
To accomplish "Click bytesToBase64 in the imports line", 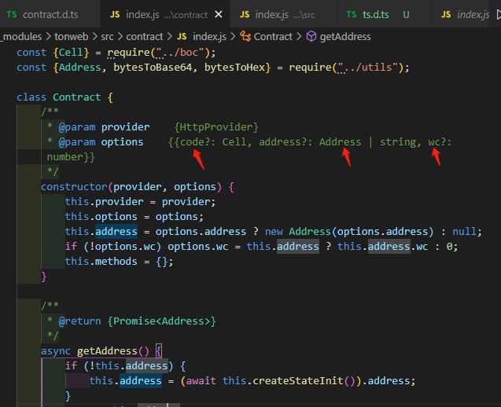I will pyautogui.click(x=153, y=68).
